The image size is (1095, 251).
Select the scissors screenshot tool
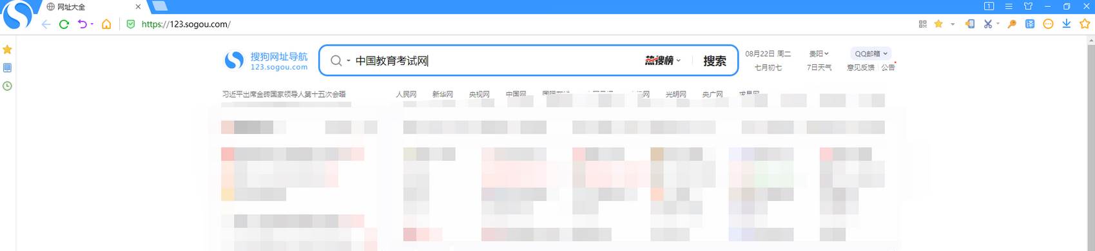987,24
